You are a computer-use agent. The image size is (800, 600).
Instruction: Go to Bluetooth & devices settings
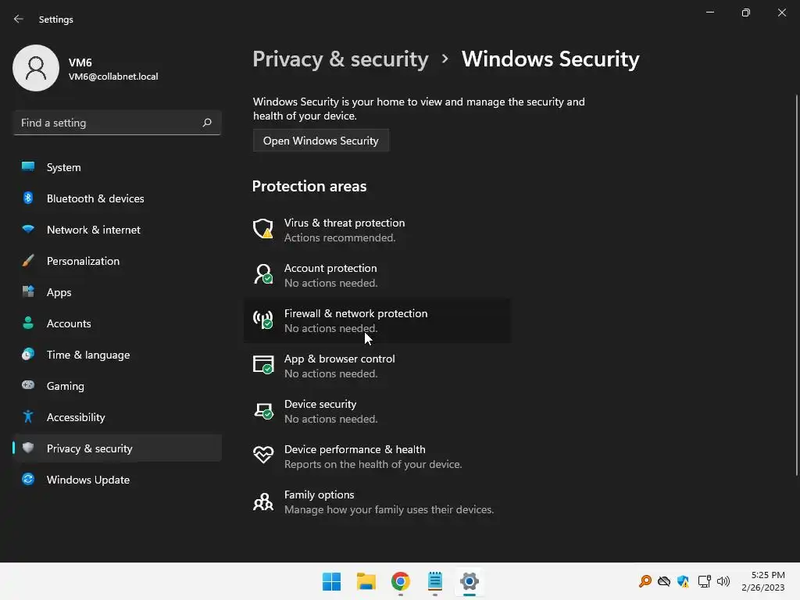[95, 198]
